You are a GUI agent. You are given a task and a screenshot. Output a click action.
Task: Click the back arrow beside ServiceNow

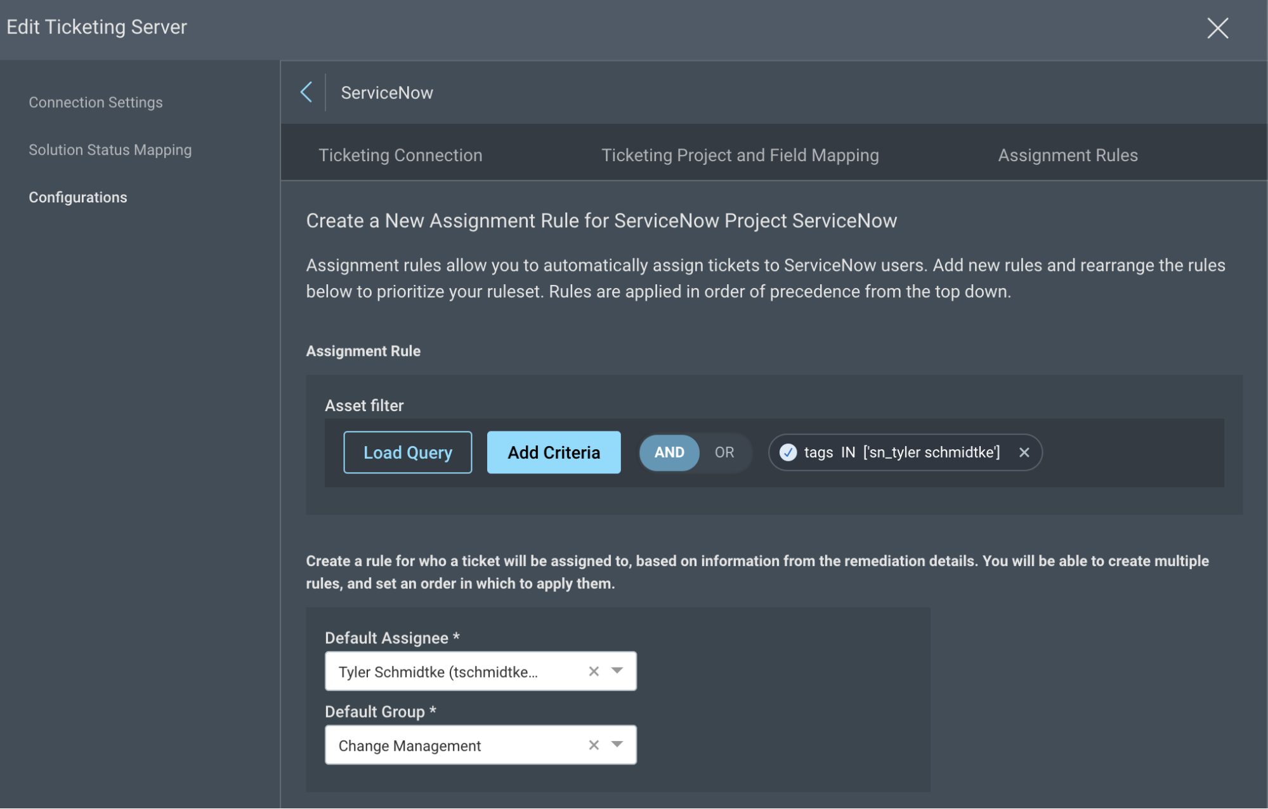click(x=306, y=92)
